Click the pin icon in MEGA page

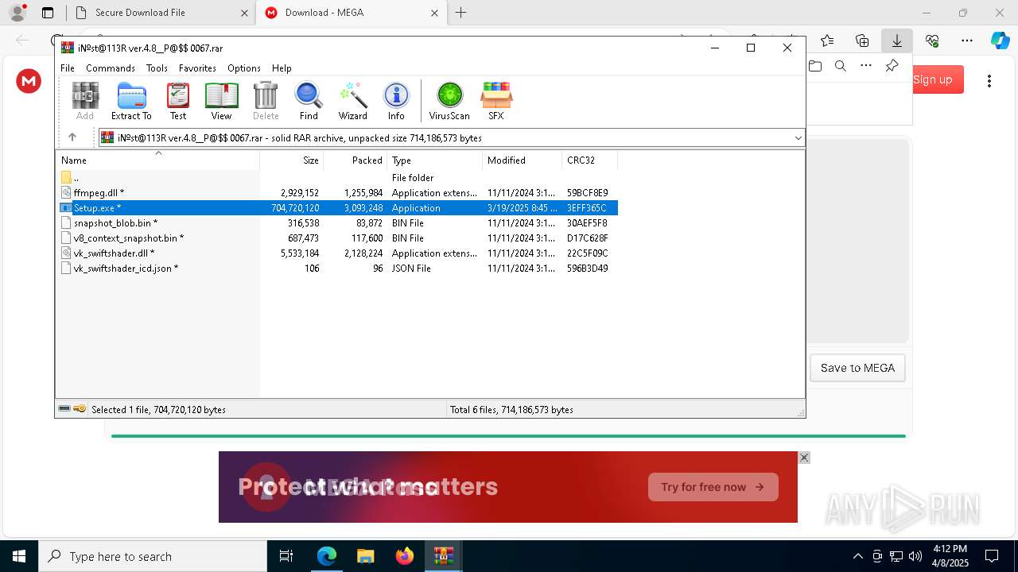point(892,66)
